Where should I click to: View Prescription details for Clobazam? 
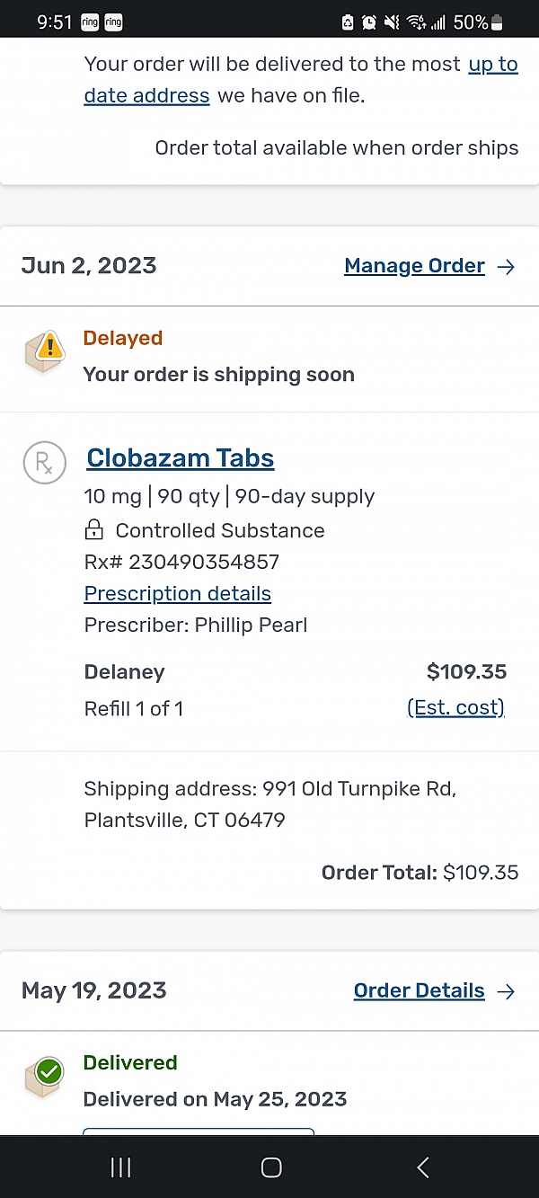177,593
